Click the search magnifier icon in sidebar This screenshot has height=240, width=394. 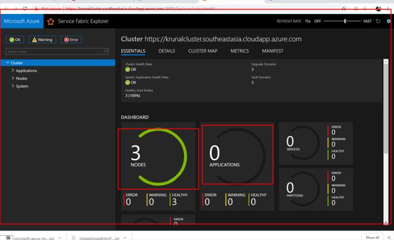pos(106,51)
